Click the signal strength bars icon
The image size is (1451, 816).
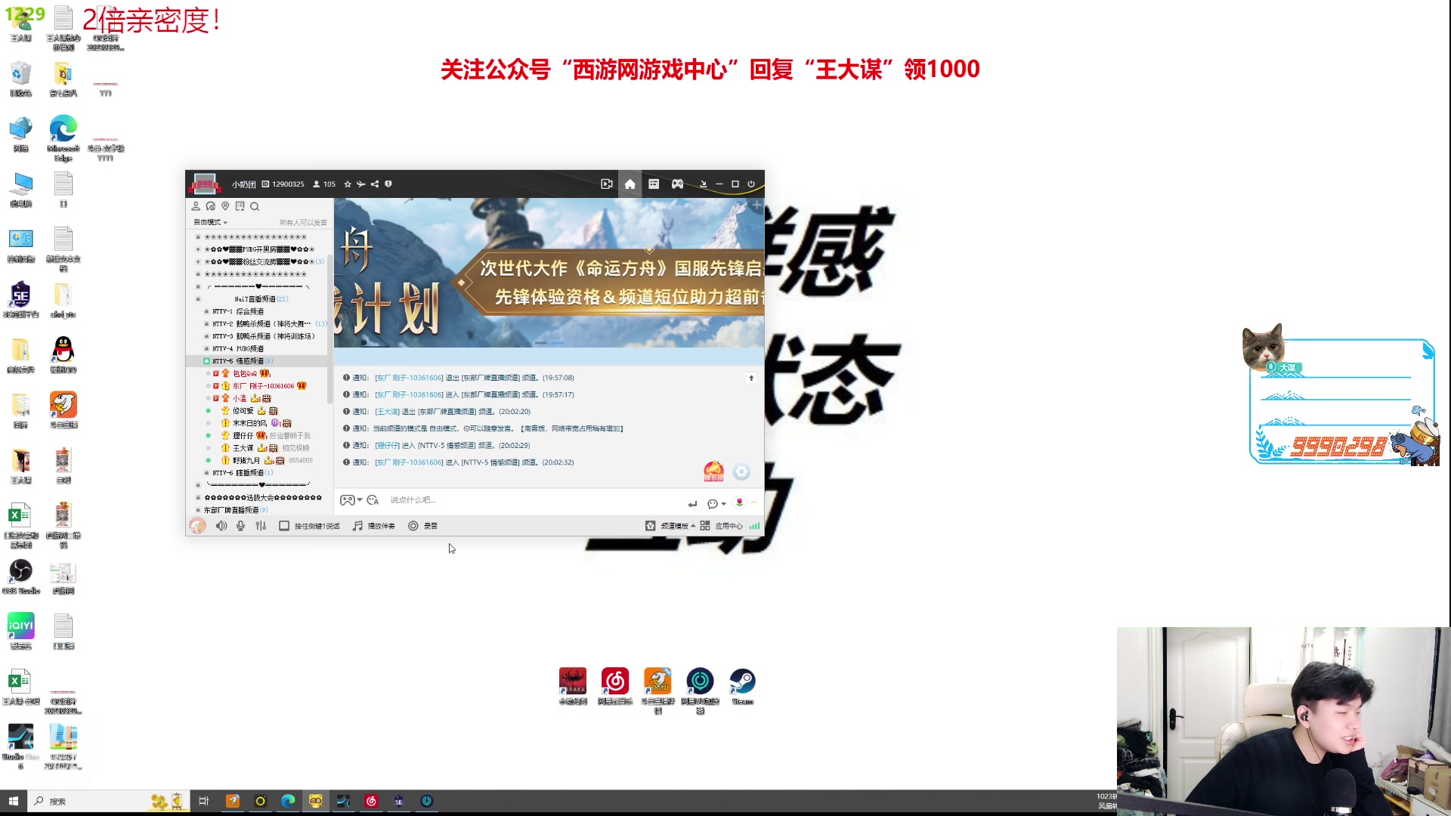coord(754,526)
